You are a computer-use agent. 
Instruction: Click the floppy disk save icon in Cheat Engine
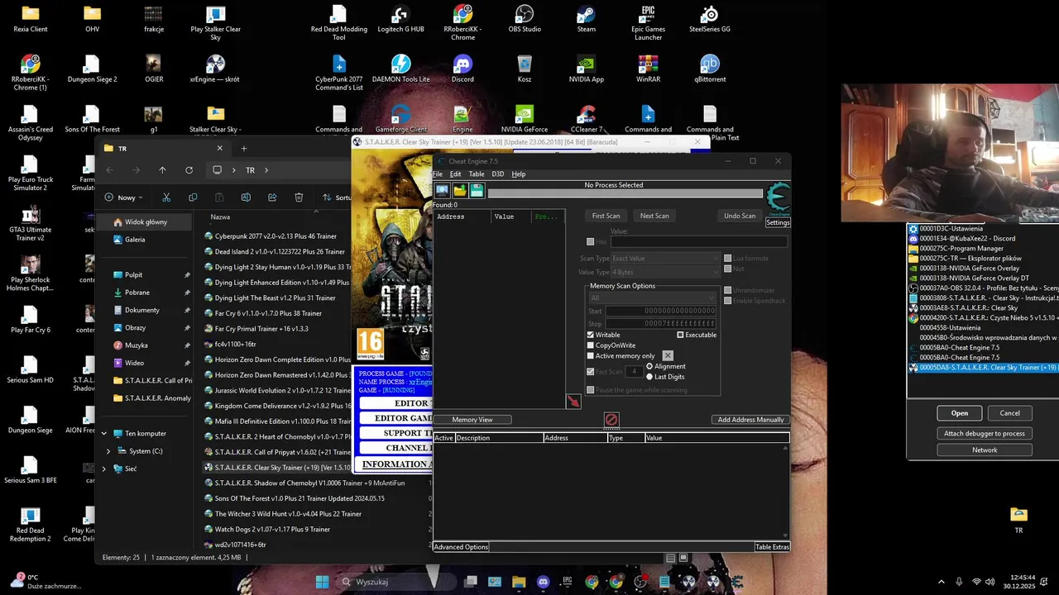tap(477, 191)
